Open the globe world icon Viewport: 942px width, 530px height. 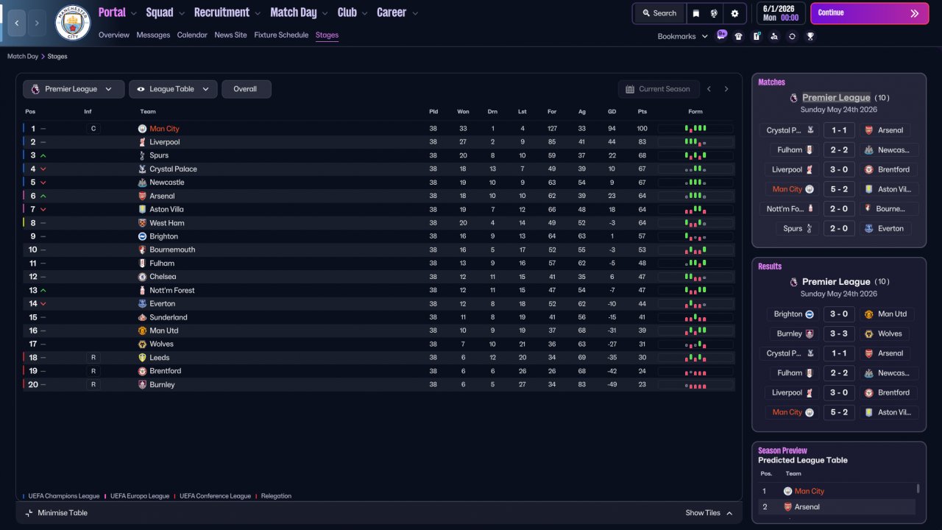point(714,13)
